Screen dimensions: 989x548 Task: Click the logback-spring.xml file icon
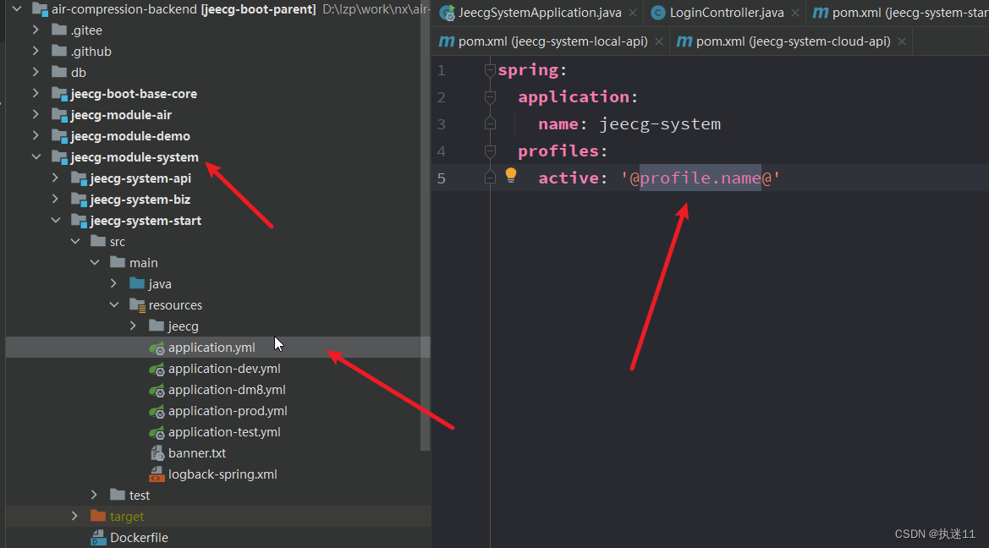click(x=157, y=474)
